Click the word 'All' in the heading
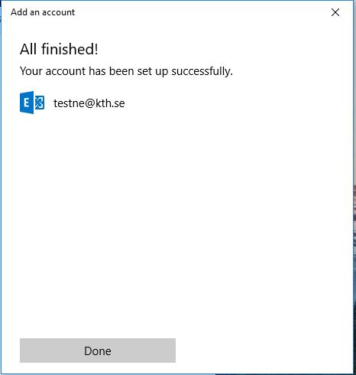356x375 pixels. click(x=28, y=49)
